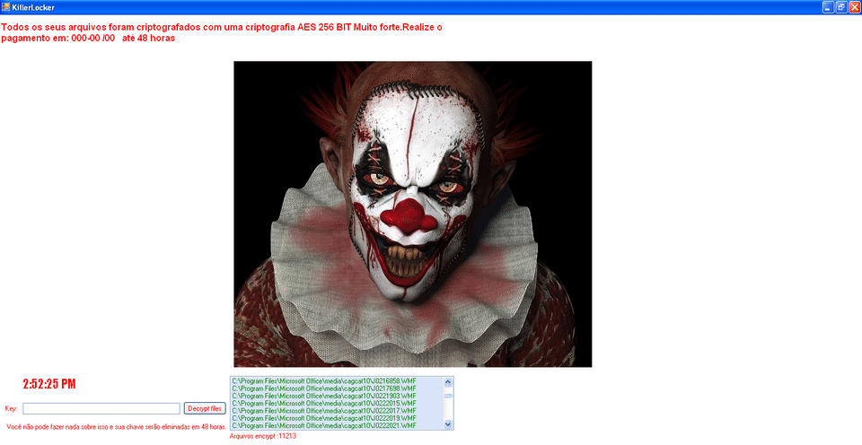This screenshot has width=862, height=445.
Task: Focus the Key input field
Action: [x=101, y=409]
